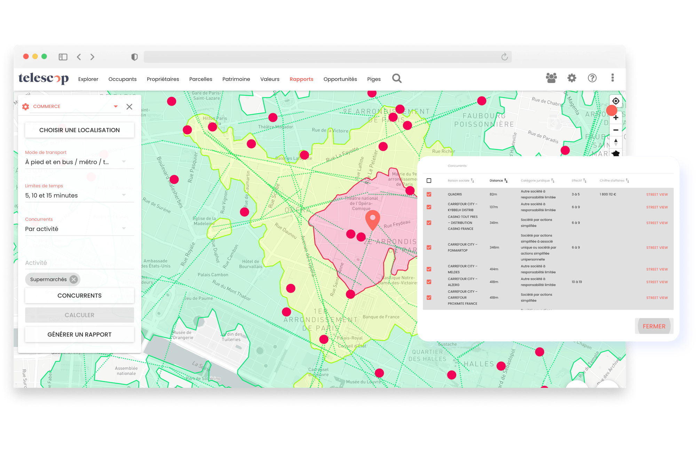Image resolution: width=696 pixels, height=449 pixels.
Task: Uncheck the QUADRIS row checkbox
Action: coord(429,194)
